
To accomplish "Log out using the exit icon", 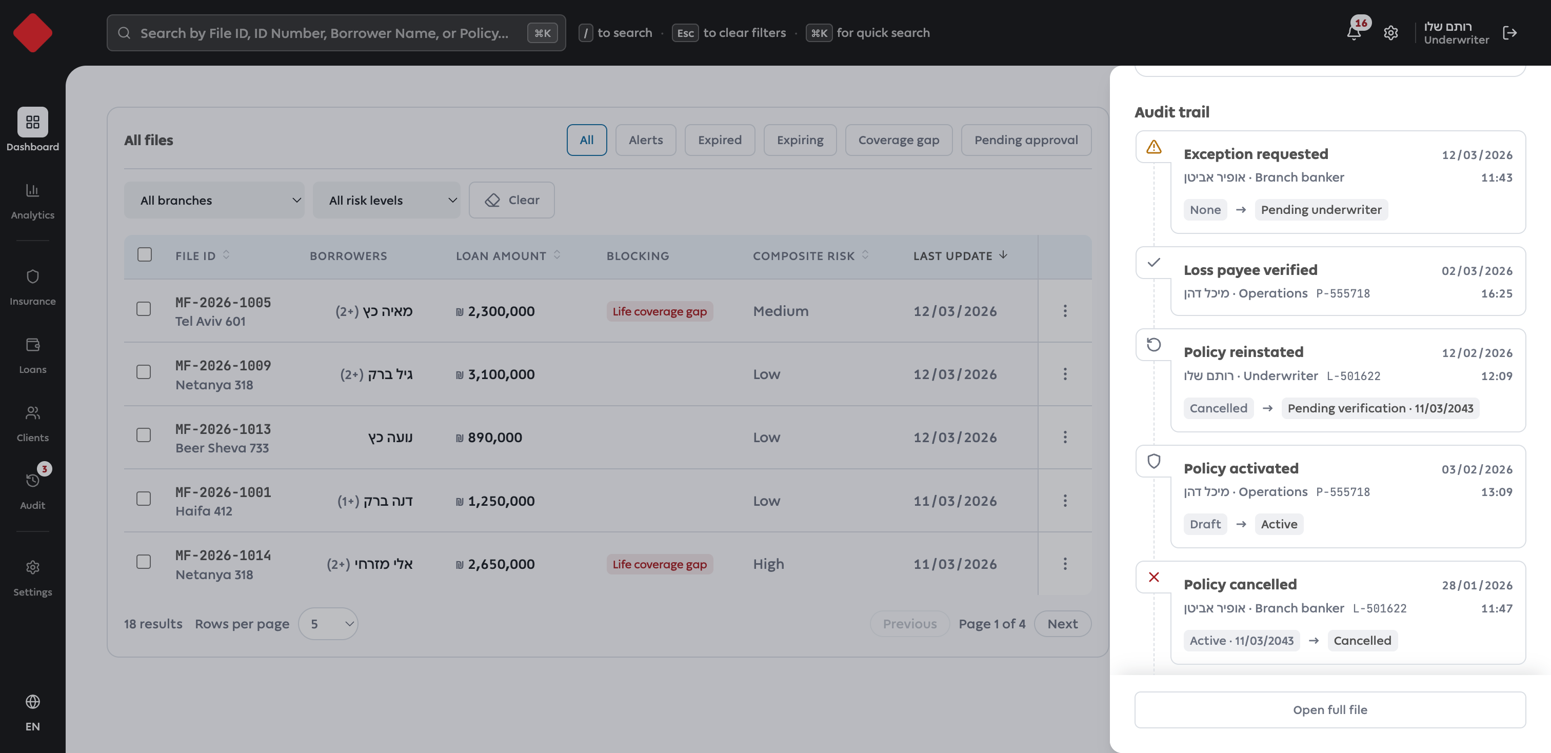I will (1510, 32).
